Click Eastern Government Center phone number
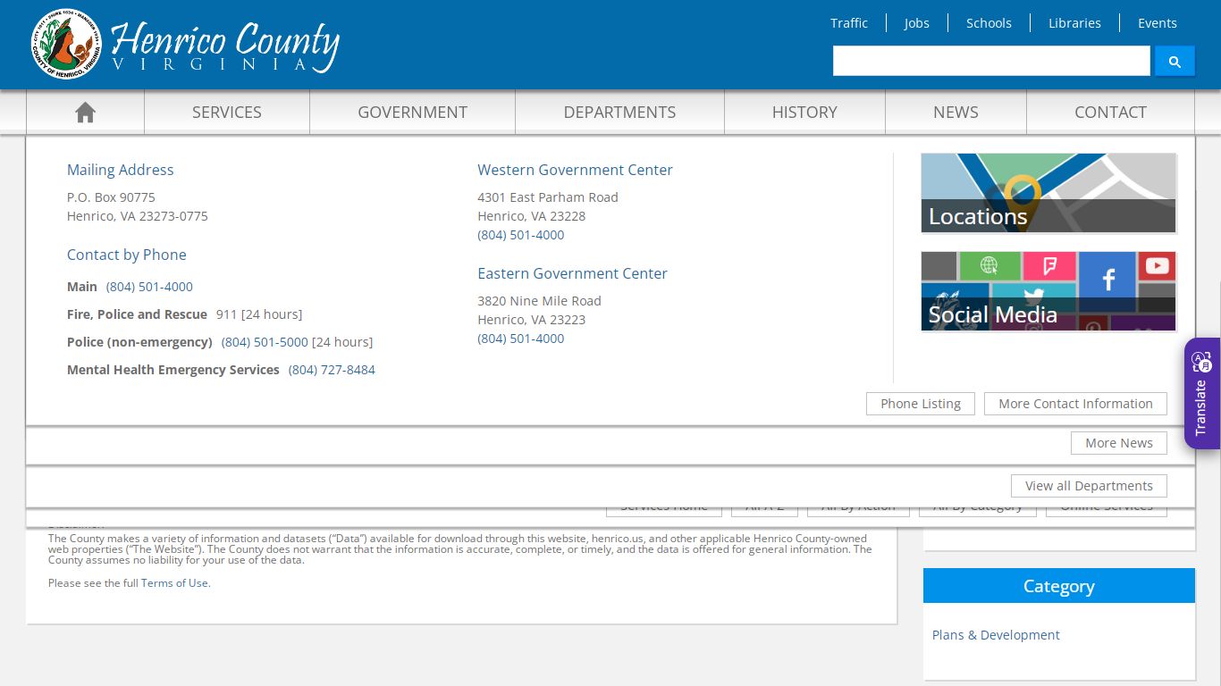Image resolution: width=1221 pixels, height=686 pixels. [x=521, y=339]
